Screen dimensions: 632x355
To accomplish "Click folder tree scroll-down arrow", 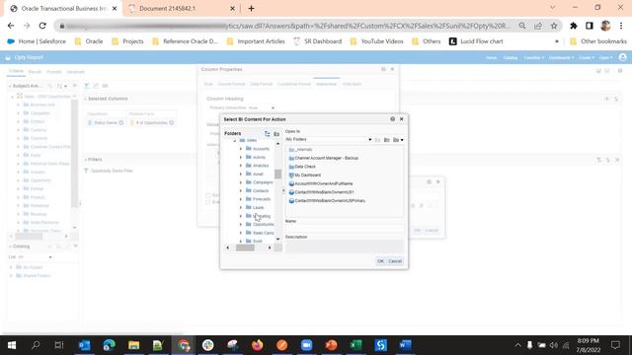I will pyautogui.click(x=277, y=239).
